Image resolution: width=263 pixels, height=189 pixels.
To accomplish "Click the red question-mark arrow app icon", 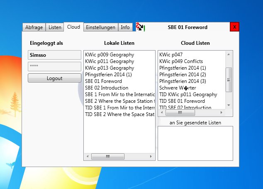I will 140,27.
